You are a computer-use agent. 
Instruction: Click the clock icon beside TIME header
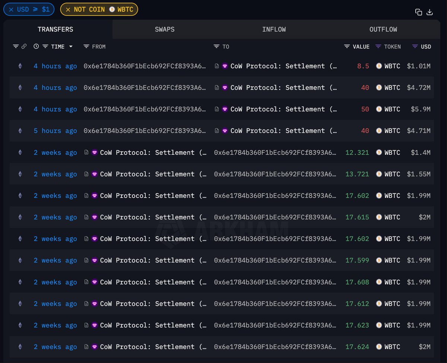[36, 46]
